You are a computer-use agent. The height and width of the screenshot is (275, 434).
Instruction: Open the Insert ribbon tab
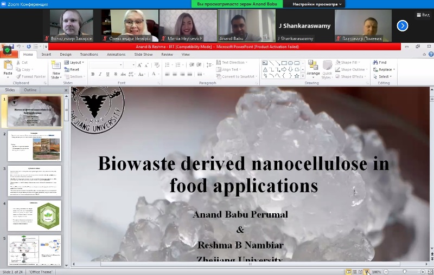pyautogui.click(x=46, y=54)
